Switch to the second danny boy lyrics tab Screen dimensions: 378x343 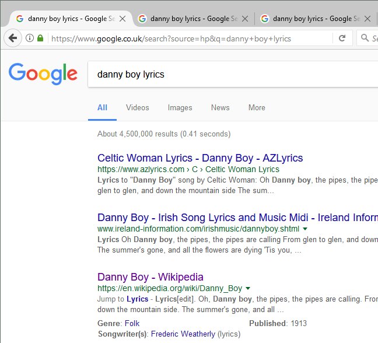pyautogui.click(x=193, y=19)
